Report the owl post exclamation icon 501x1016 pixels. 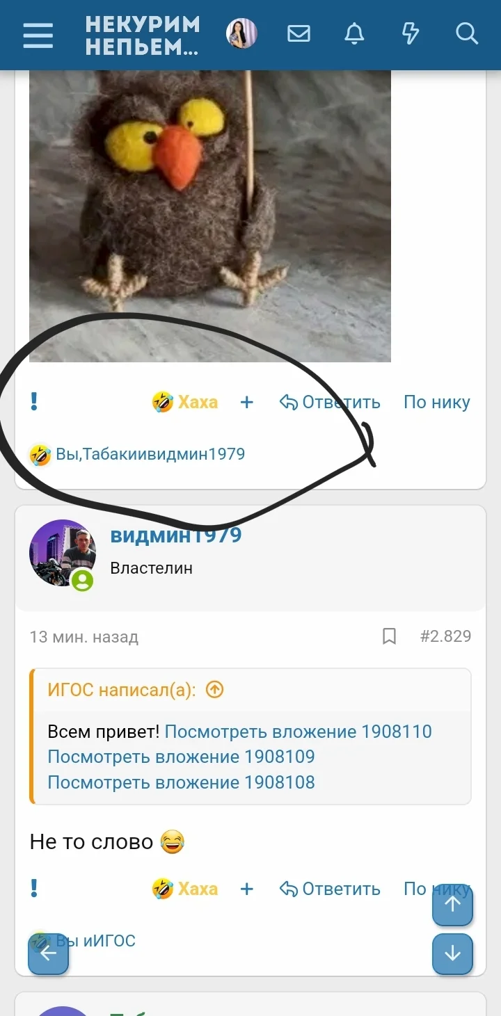pyautogui.click(x=34, y=401)
